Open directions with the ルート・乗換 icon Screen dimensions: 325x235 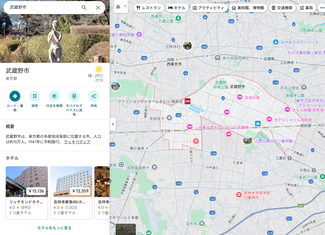point(15,96)
